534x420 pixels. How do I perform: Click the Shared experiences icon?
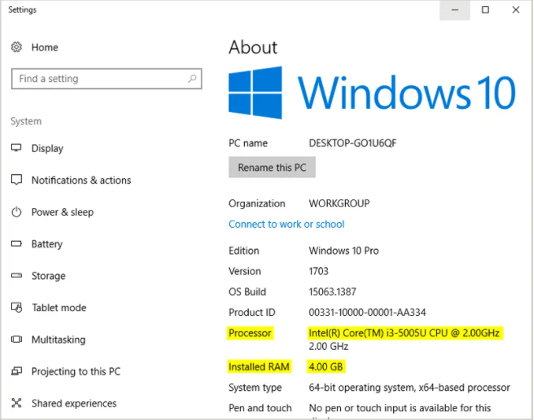tap(17, 403)
